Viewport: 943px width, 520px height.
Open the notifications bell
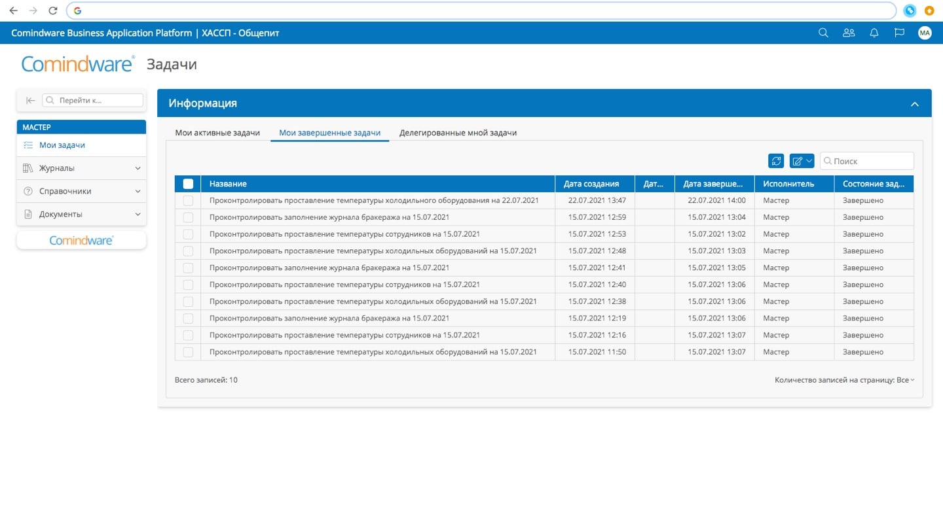874,33
